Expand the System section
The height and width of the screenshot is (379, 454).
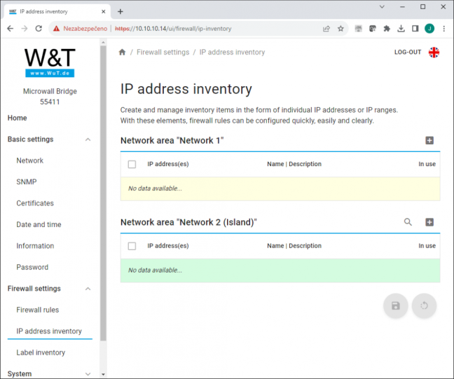pos(88,374)
